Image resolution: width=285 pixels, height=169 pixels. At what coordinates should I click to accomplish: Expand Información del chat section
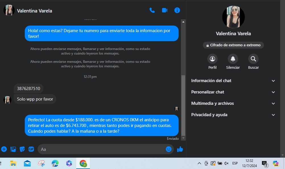coord(233,81)
